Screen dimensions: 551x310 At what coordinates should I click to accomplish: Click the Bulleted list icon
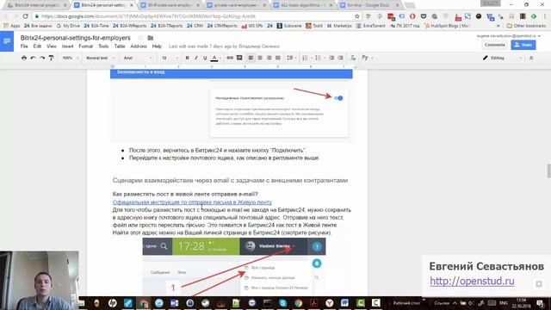point(319,58)
